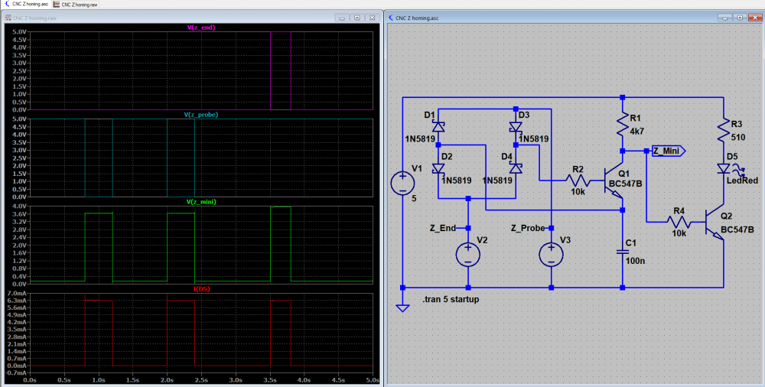Switch to the CNC Z homing.asc tab
The width and height of the screenshot is (765, 387).
(25, 4)
